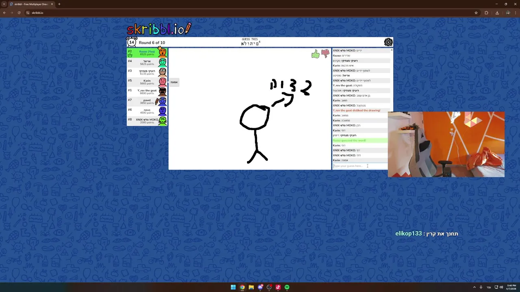Viewport: 520px width, 292px height.
Task: Select the pavel player row
Action: [x=147, y=101]
